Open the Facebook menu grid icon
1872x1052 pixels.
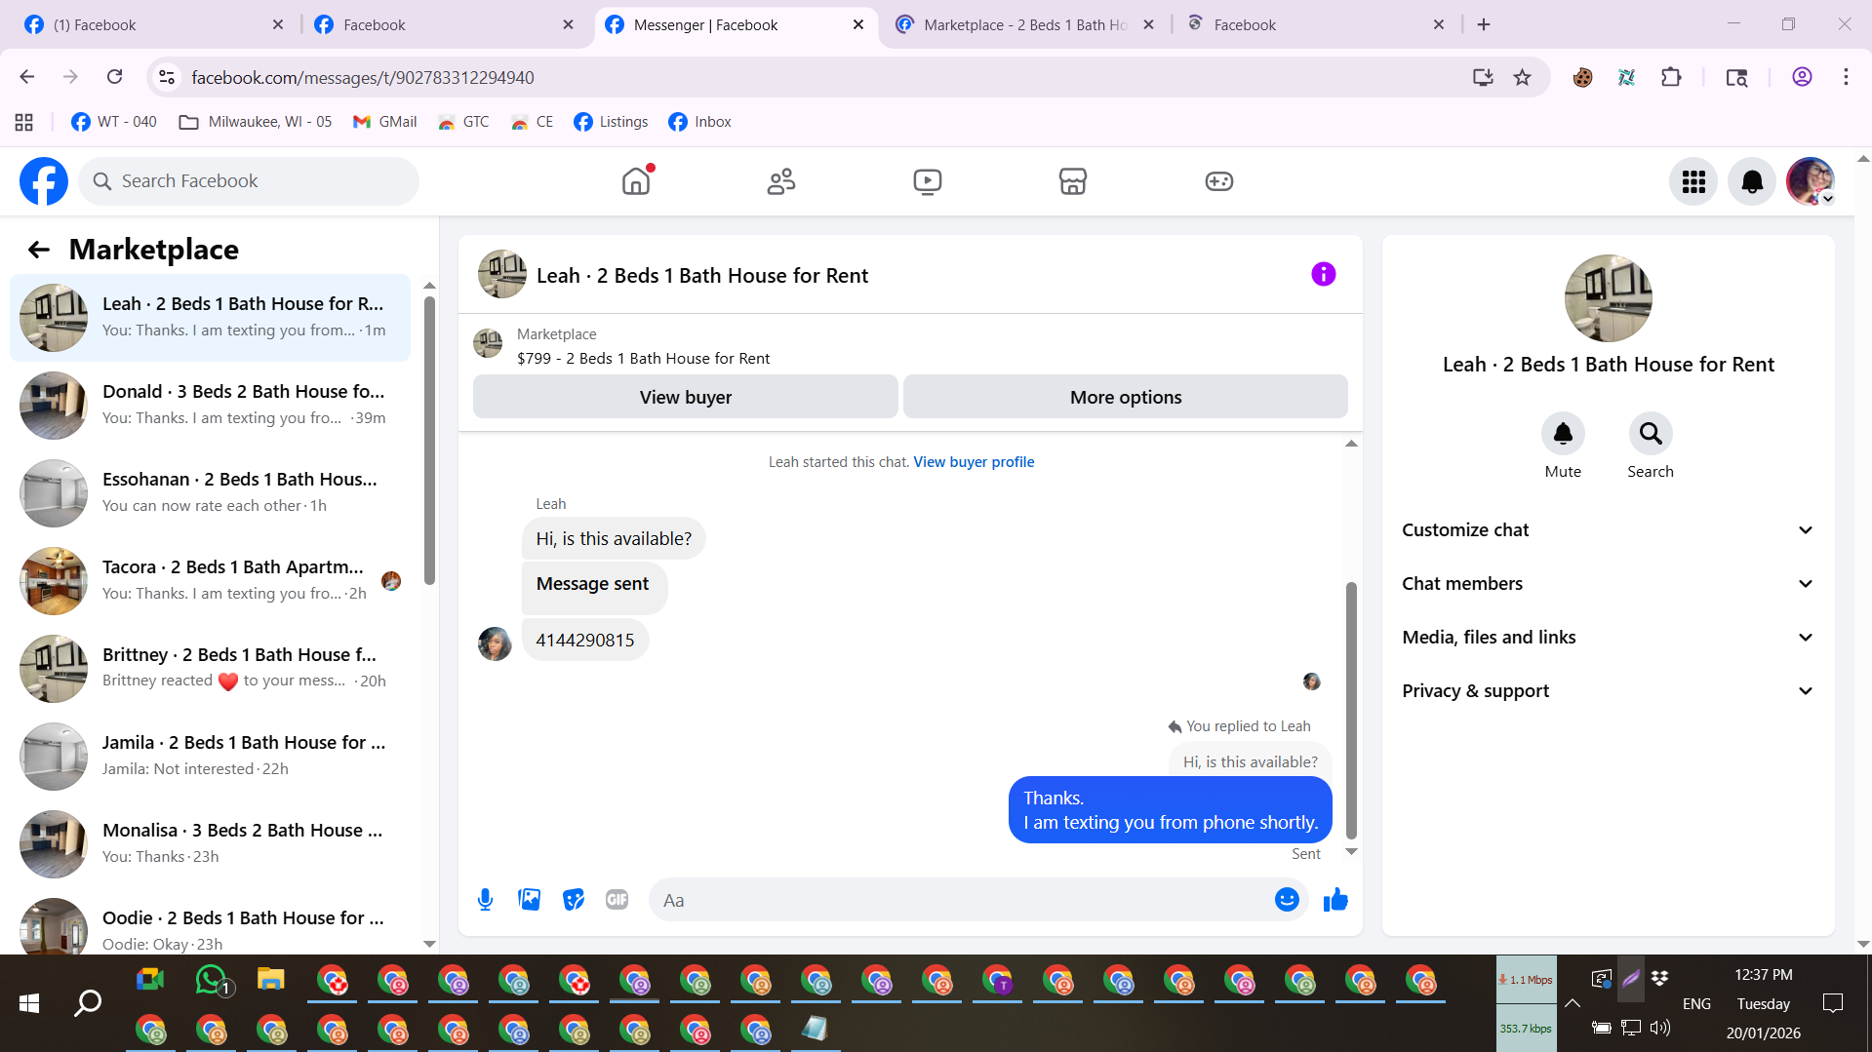[x=1693, y=181]
